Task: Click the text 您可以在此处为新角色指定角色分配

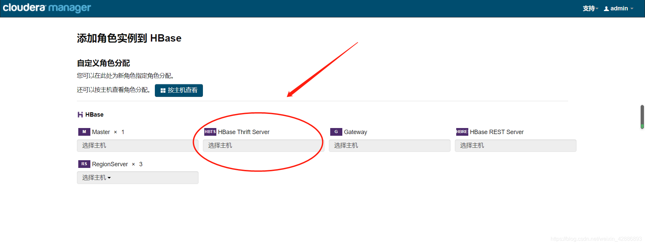Action: (125, 76)
